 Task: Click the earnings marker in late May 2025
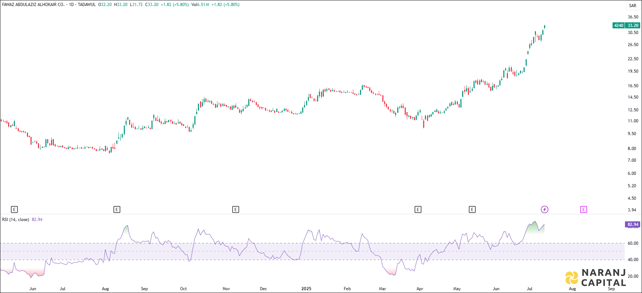point(472,210)
